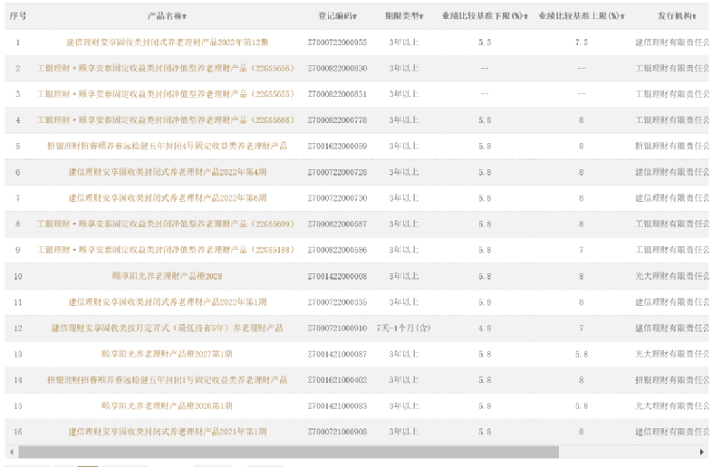
Task: Open 建信理财安享固收类封闭式养老理财产品2022年第12期 link
Action: (167, 43)
